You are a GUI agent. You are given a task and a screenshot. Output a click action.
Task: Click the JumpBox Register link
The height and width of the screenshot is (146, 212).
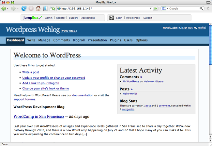pos(61,18)
